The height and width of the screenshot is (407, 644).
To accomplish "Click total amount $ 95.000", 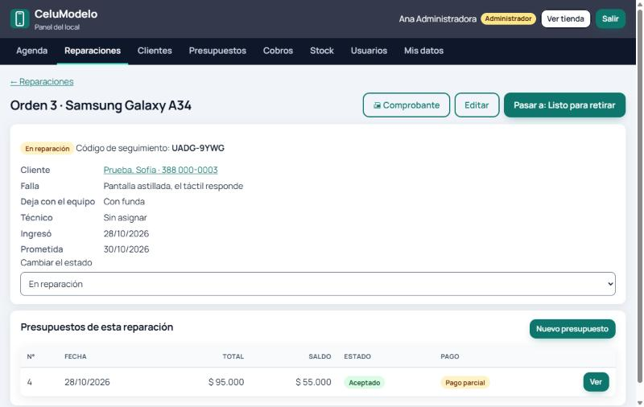I will click(x=226, y=382).
